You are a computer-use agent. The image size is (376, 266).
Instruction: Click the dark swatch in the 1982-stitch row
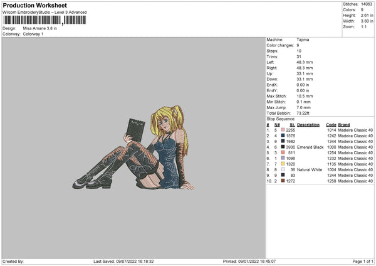(x=283, y=141)
